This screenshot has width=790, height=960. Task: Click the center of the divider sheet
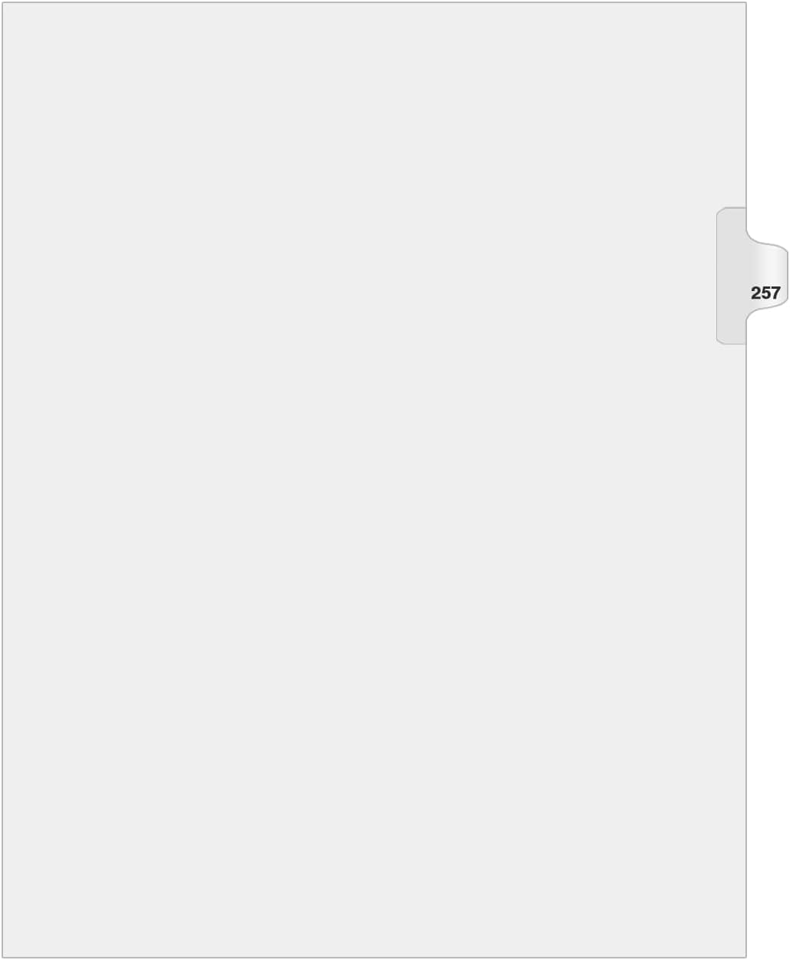pyautogui.click(x=374, y=480)
